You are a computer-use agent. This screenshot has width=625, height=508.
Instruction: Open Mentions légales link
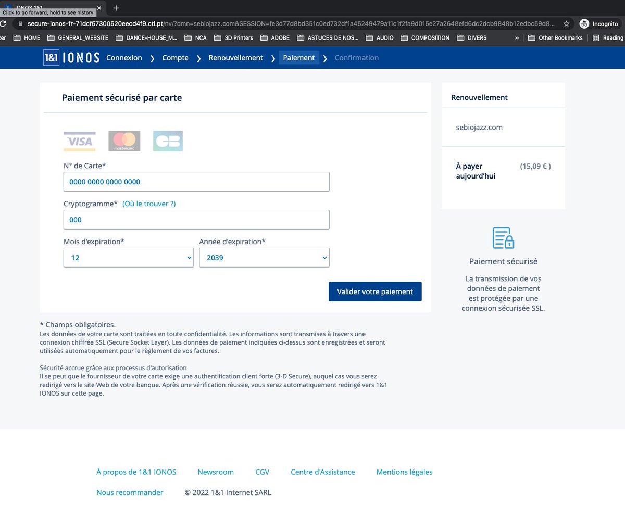tap(405, 472)
